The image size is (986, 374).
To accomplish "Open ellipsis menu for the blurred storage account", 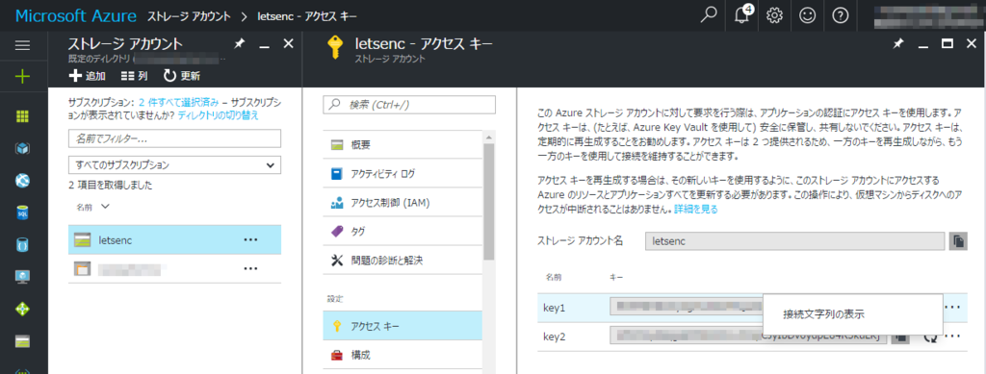I will (x=250, y=268).
